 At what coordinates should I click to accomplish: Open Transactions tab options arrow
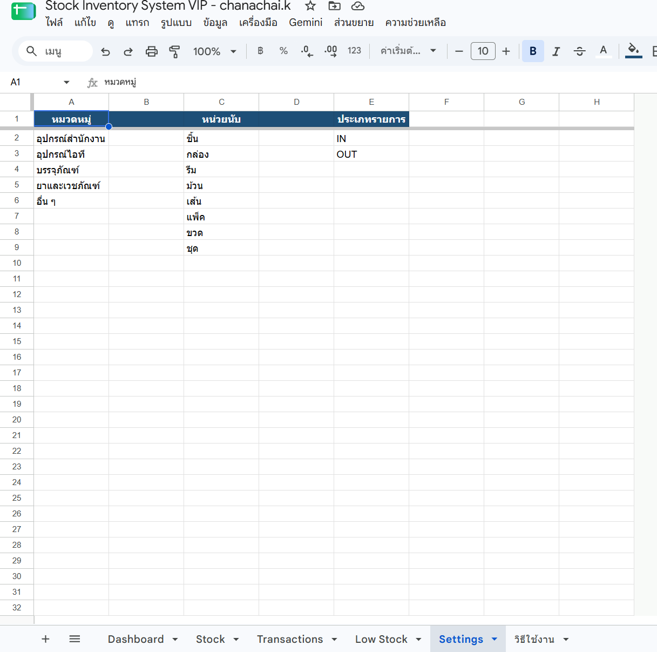pyautogui.click(x=334, y=640)
